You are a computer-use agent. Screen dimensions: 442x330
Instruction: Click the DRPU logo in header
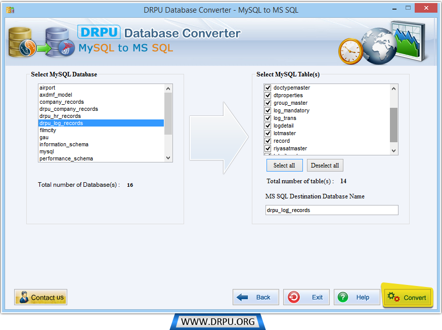tap(99, 32)
